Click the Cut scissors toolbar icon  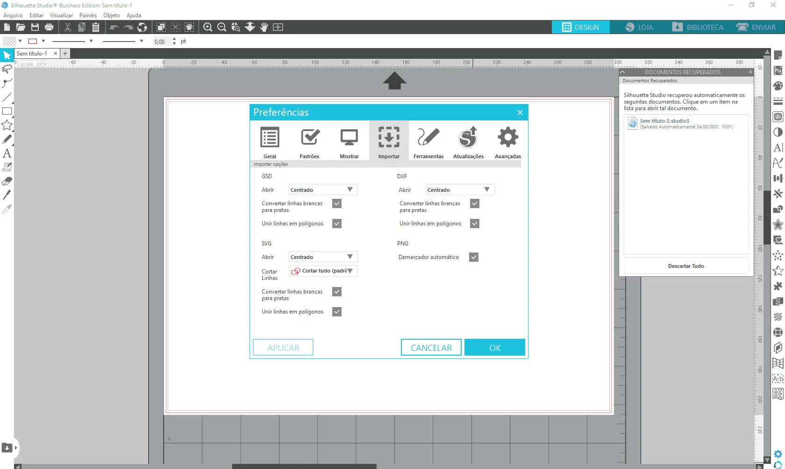[x=68, y=27]
